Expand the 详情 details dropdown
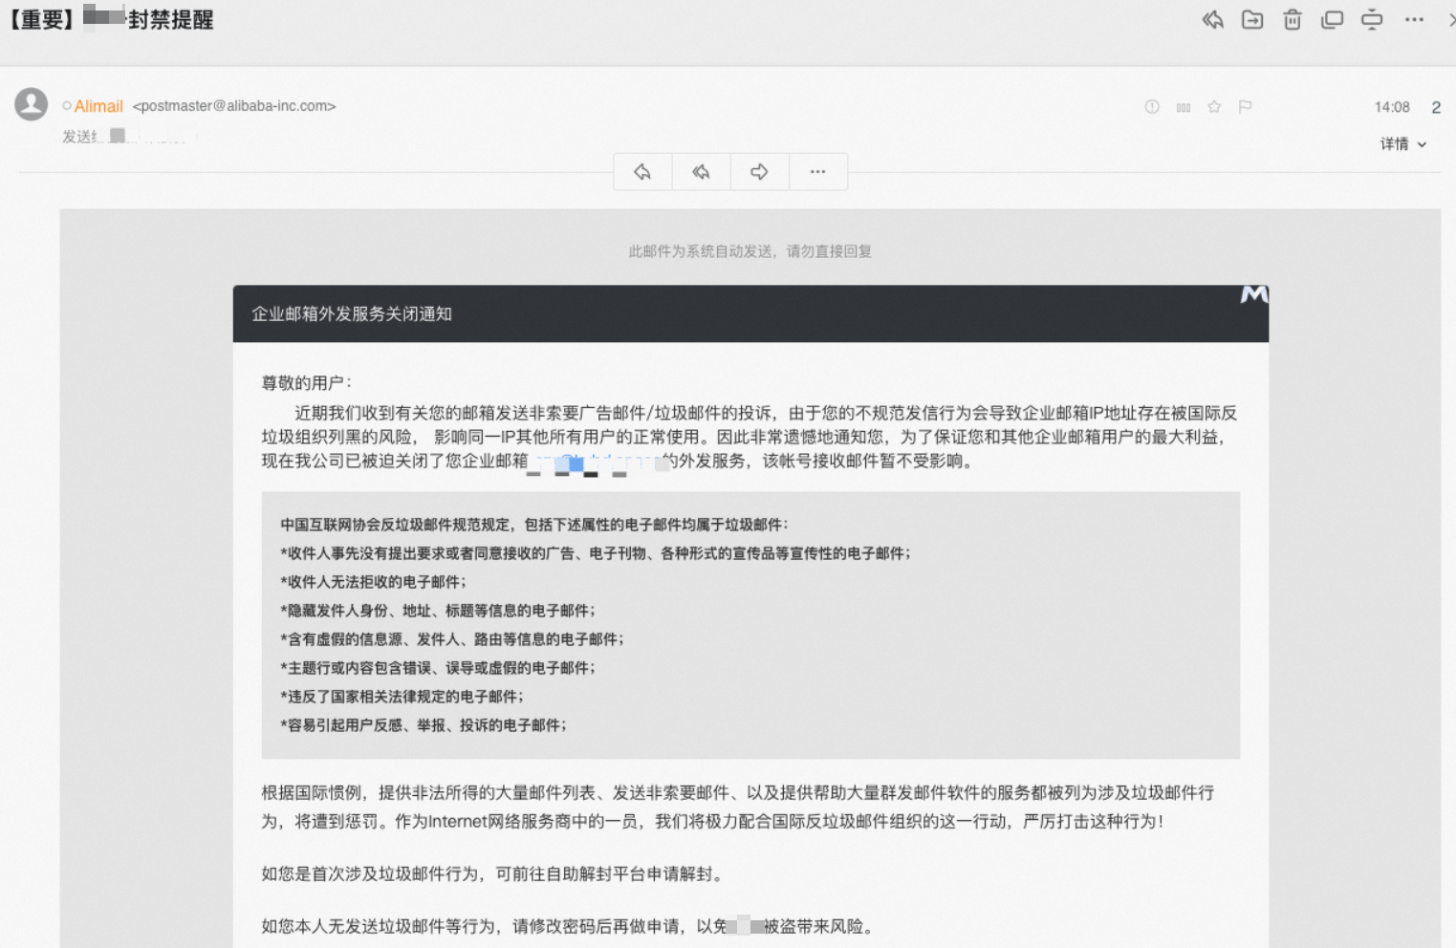Viewport: 1456px width, 948px height. tap(1403, 143)
